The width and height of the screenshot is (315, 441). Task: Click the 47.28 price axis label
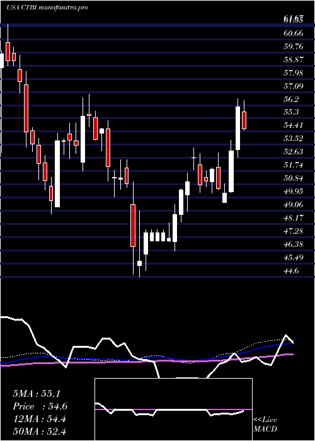[294, 231]
